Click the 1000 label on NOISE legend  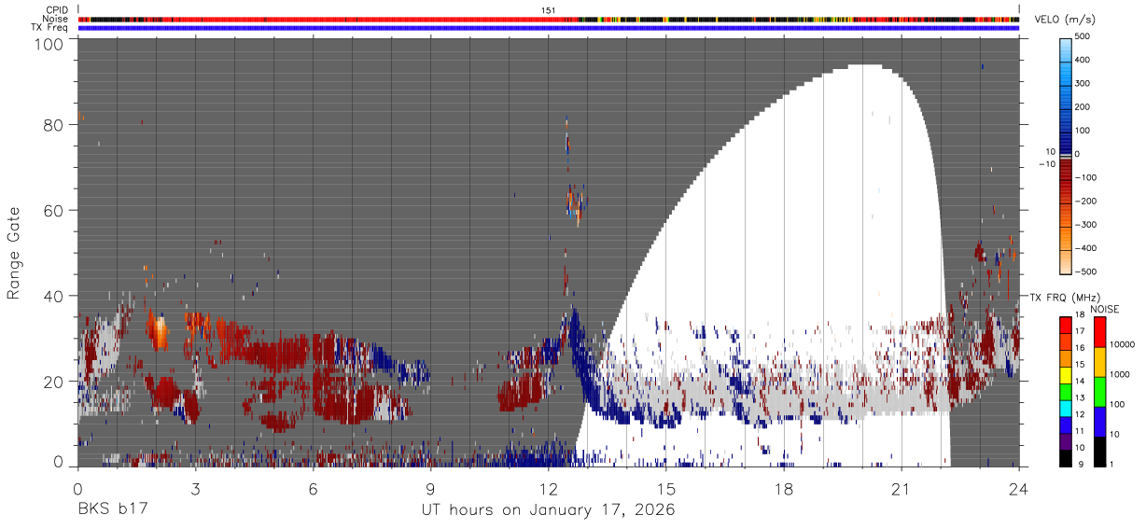pos(1119,374)
